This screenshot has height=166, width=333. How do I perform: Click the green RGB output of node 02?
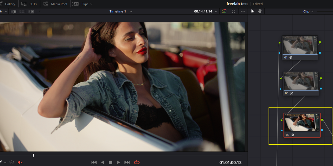tap(322, 120)
